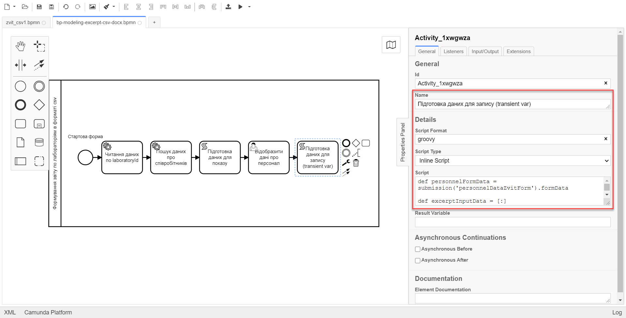
Task: Deploy the current diagram
Action: pyautogui.click(x=228, y=7)
